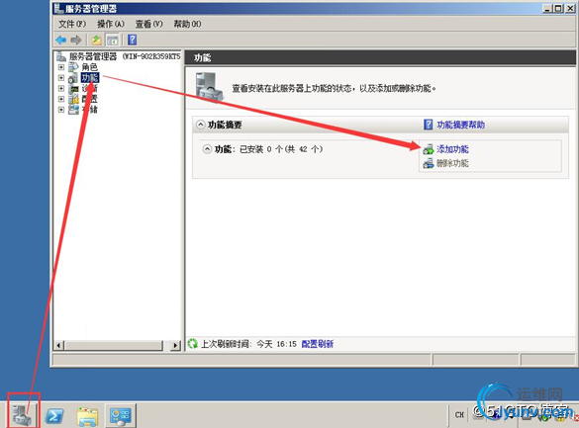Screen dimensions: 579x428
Task: Click the tree pane's left scroll arrow
Action: 59,345
